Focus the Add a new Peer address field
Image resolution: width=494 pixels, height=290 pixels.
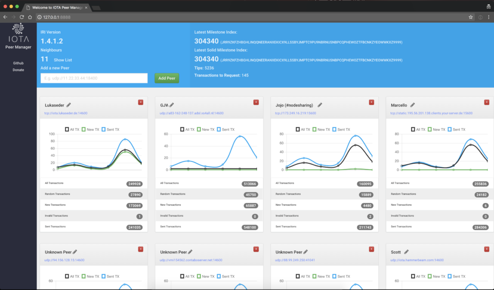pos(94,78)
